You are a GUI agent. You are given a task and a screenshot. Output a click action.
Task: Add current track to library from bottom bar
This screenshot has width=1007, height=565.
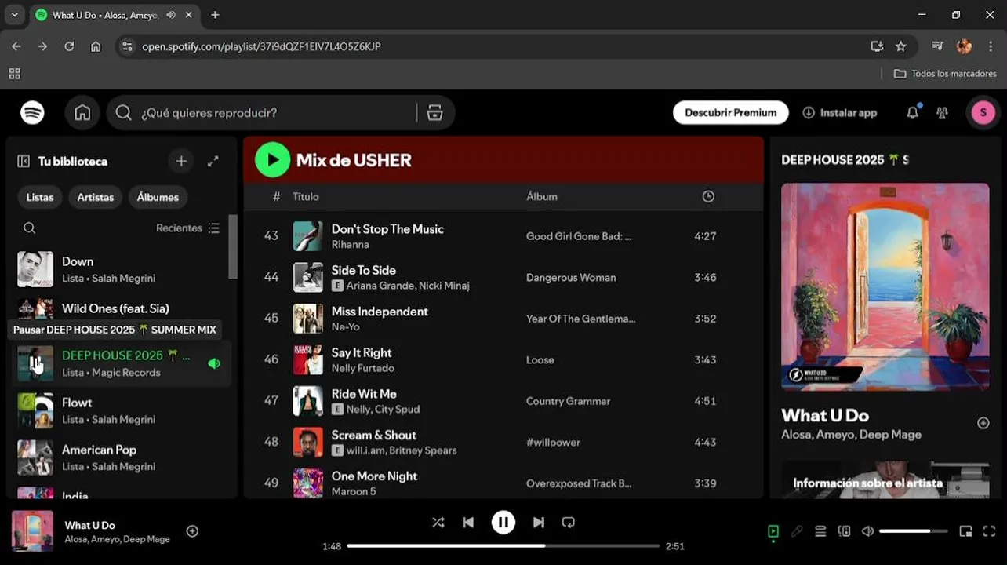192,531
